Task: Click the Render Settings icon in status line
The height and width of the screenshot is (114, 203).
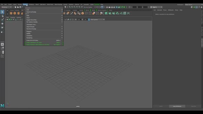Action: pos(115,7)
